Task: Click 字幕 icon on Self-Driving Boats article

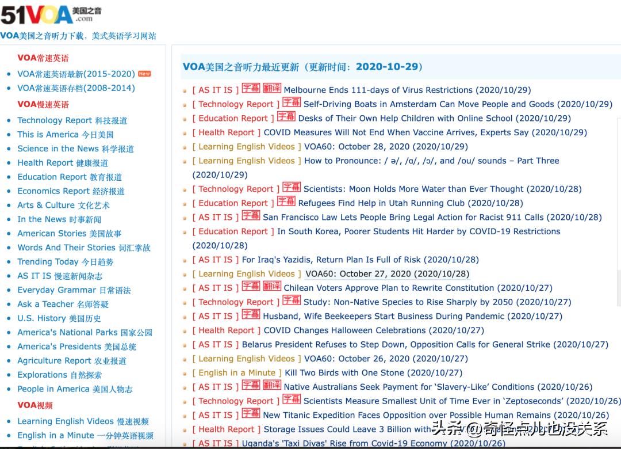Action: coord(291,104)
